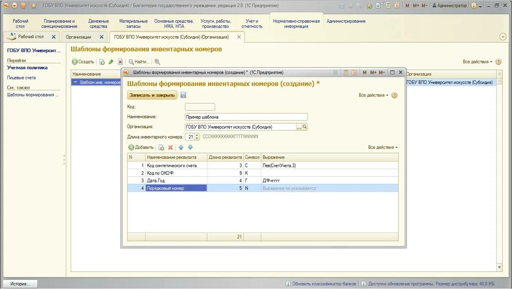Image resolution: width=512 pixels, height=289 pixels.
Task: Open the favorites list star-page icon
Action: pyautogui.click(x=378, y=6)
